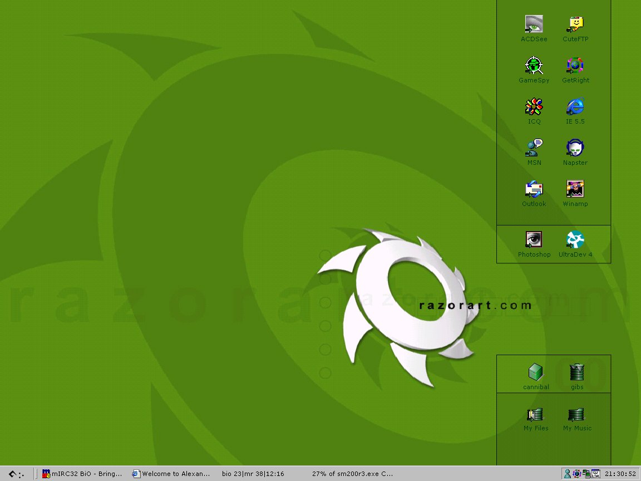This screenshot has width=641, height=481.
Task: Launch CuteFTP from the desktop
Action: click(575, 24)
